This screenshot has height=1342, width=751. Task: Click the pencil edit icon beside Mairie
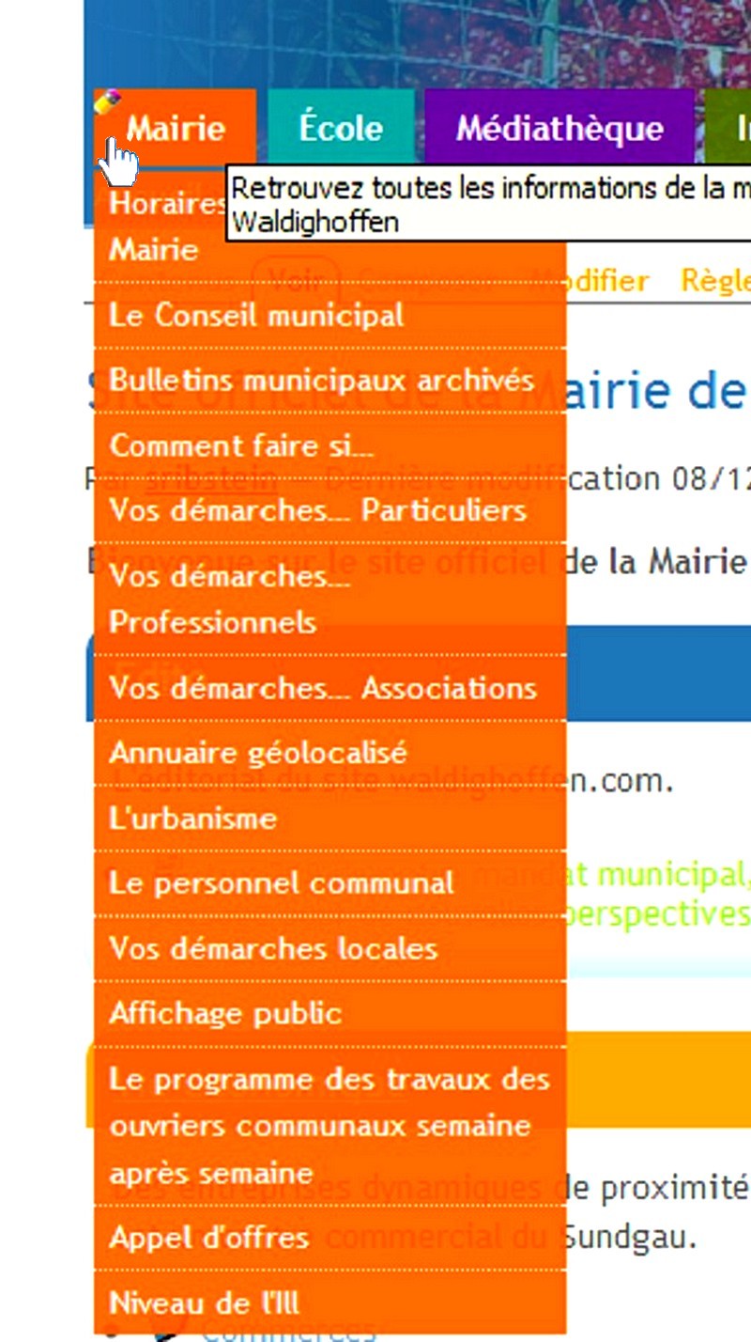[108, 101]
